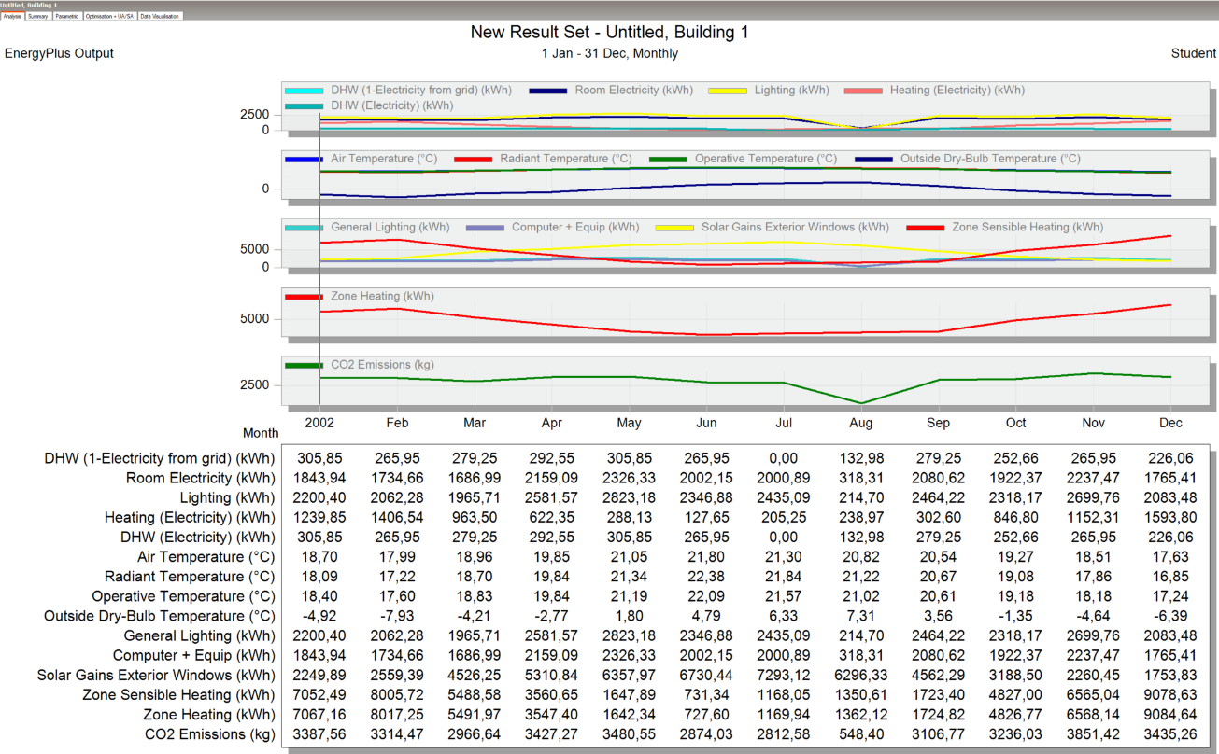Image resolution: width=1219 pixels, height=754 pixels.
Task: Pick the Heating (Electricity) legend swatch
Action: pos(863,91)
